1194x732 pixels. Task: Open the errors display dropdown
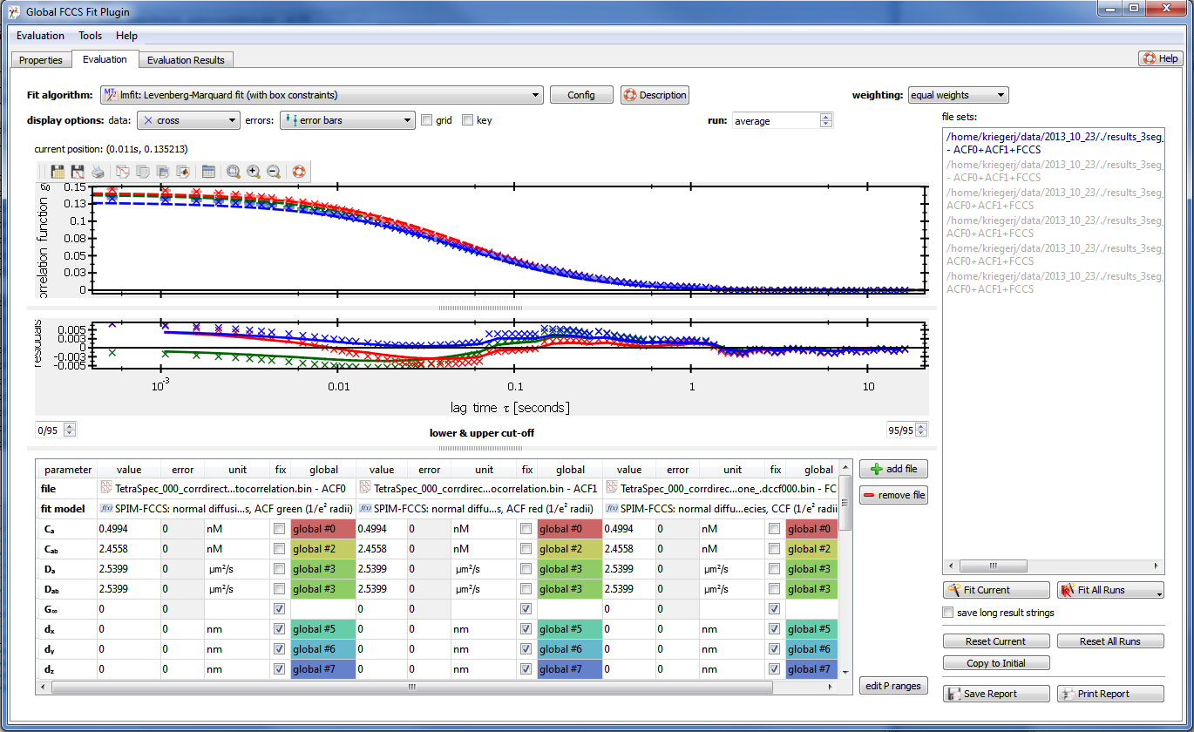pos(347,120)
